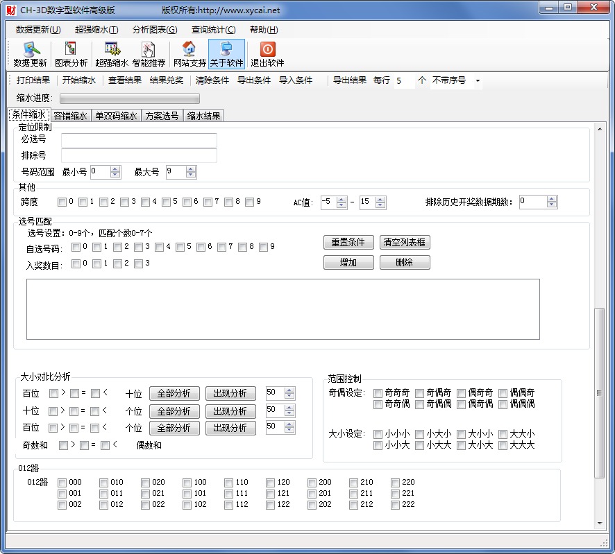Viewport: 615px width, 554px height.
Task: Click the 财 application icon in titlebar
Action: pos(10,8)
